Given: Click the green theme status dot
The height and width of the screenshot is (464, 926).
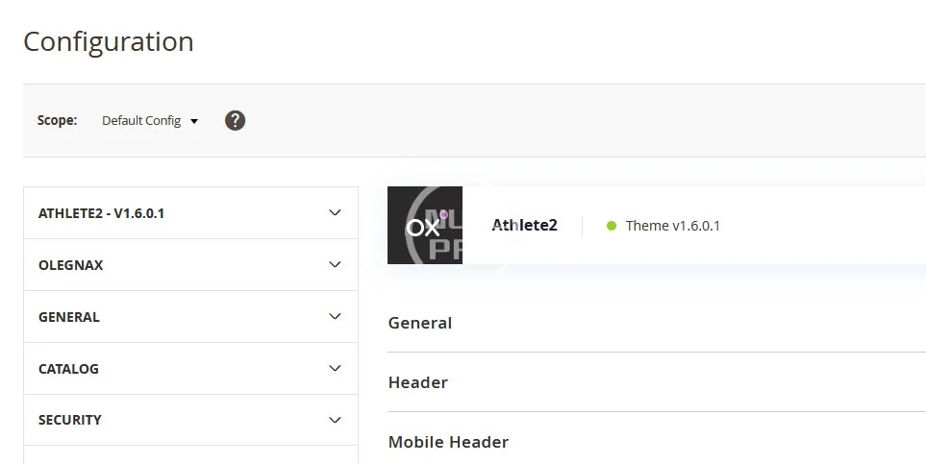Looking at the screenshot, I should click(x=611, y=226).
